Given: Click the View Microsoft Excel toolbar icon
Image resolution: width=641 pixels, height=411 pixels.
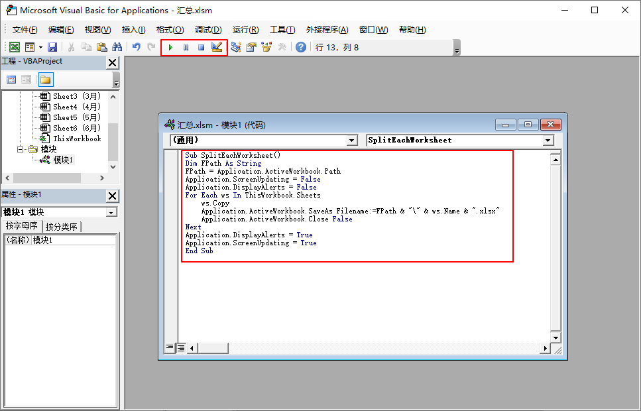Looking at the screenshot, I should (15, 47).
